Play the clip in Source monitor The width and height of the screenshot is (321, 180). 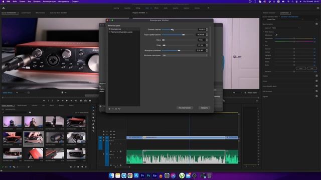(67, 100)
